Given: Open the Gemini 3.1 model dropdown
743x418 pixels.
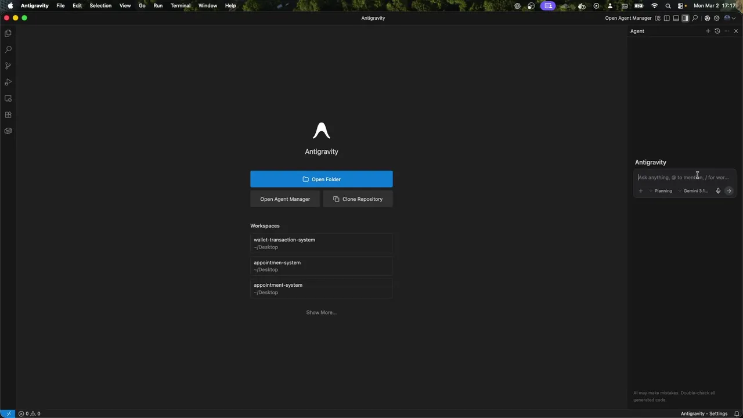Looking at the screenshot, I should click(693, 190).
